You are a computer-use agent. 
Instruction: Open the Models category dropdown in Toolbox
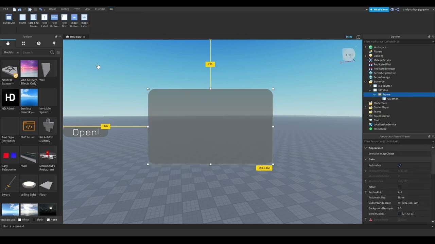pyautogui.click(x=11, y=53)
